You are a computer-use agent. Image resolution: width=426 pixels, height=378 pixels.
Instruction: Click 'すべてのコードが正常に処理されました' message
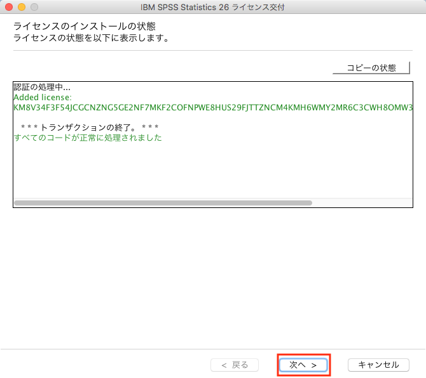pyautogui.click(x=88, y=138)
